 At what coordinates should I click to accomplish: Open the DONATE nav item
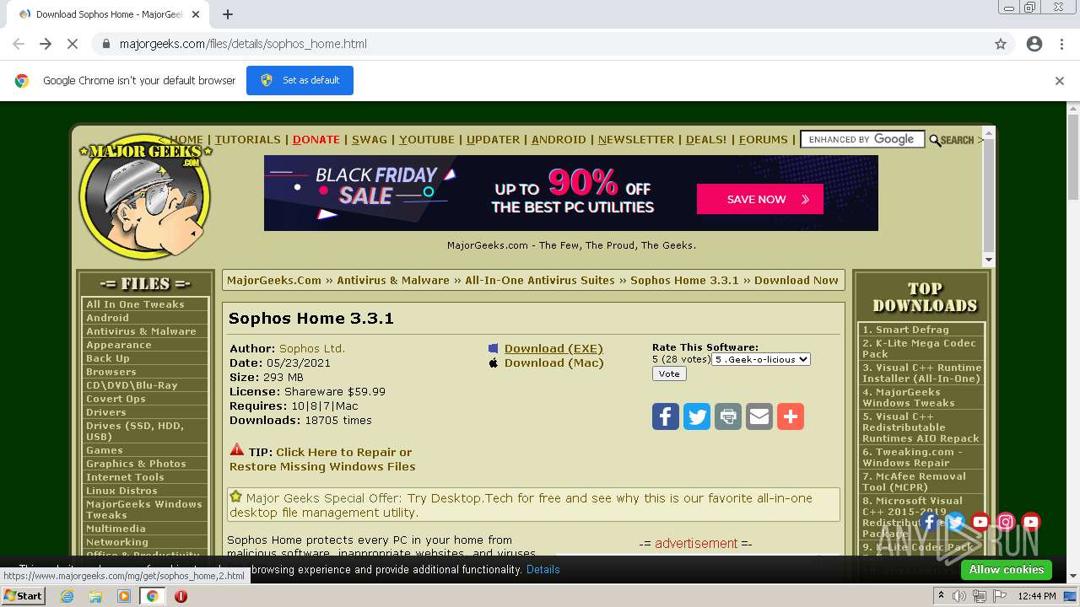[x=316, y=140]
